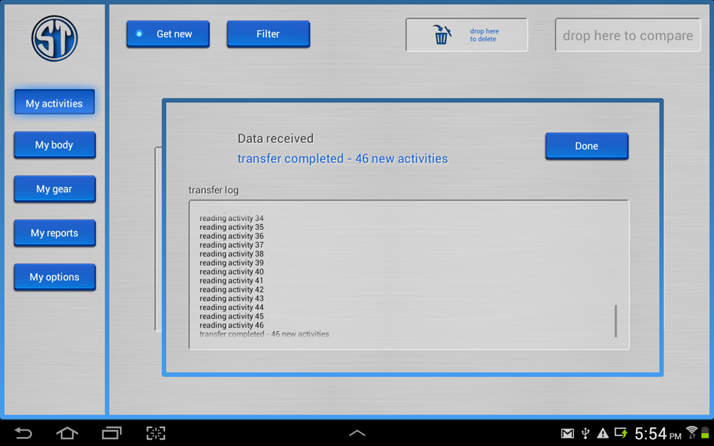
Task: Select log line reading activity 39
Action: click(231, 263)
